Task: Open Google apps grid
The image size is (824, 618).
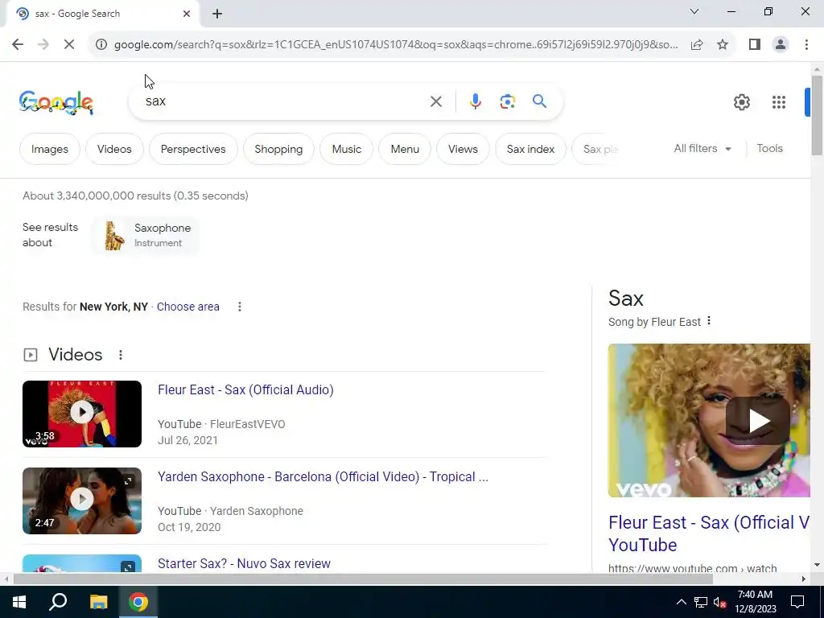Action: [x=778, y=102]
